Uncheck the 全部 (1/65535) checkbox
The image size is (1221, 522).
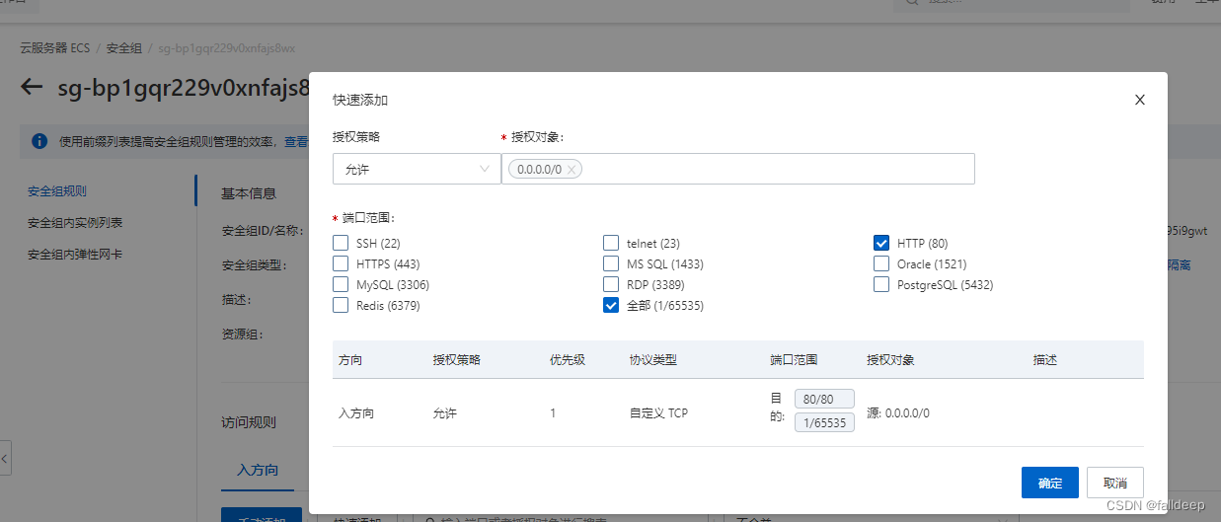[611, 306]
